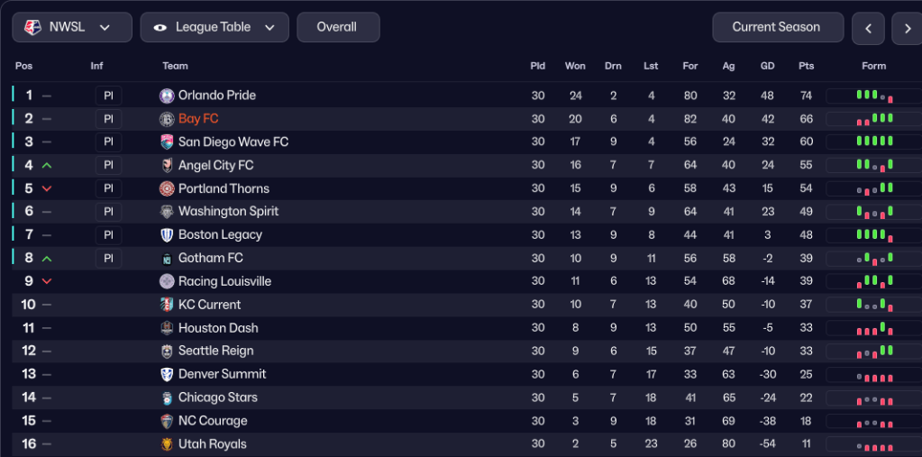Go to previous season with left arrow
Image resolution: width=922 pixels, height=457 pixels.
pyautogui.click(x=869, y=28)
